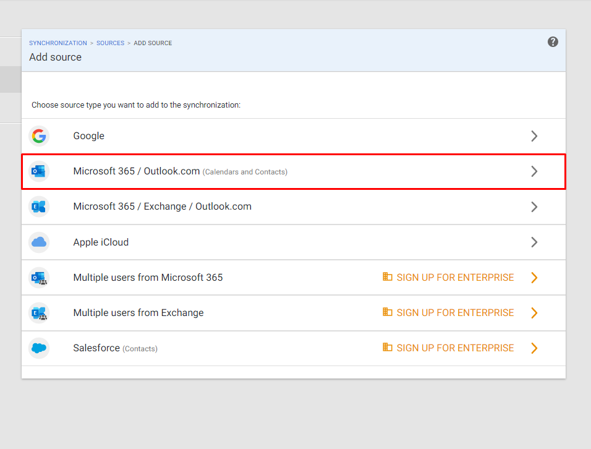The width and height of the screenshot is (591, 449).
Task: Expand the Google source chevron
Action: click(x=534, y=135)
